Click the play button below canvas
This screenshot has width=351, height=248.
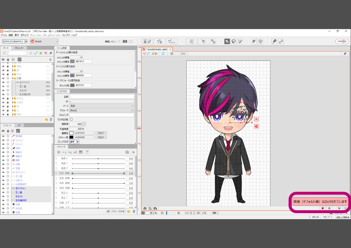[339, 208]
